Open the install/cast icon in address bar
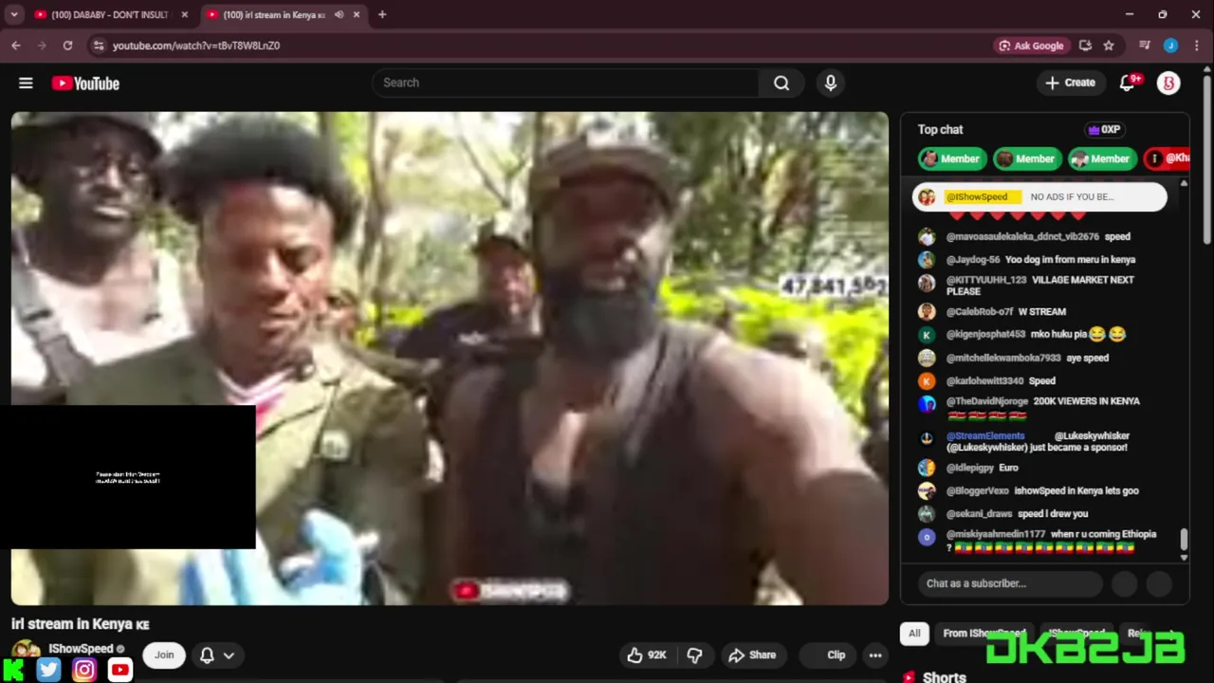Screen dimensions: 1214x683 point(1085,45)
